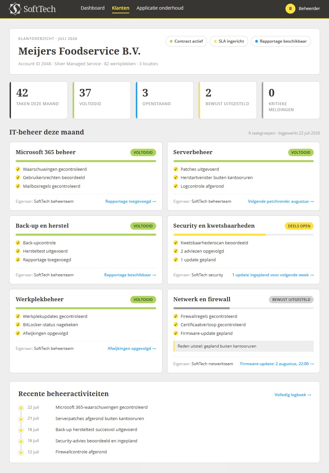Click the 42 Taken deze maand tile
Screen dimensions: 329x473
pyautogui.click(x=39, y=100)
